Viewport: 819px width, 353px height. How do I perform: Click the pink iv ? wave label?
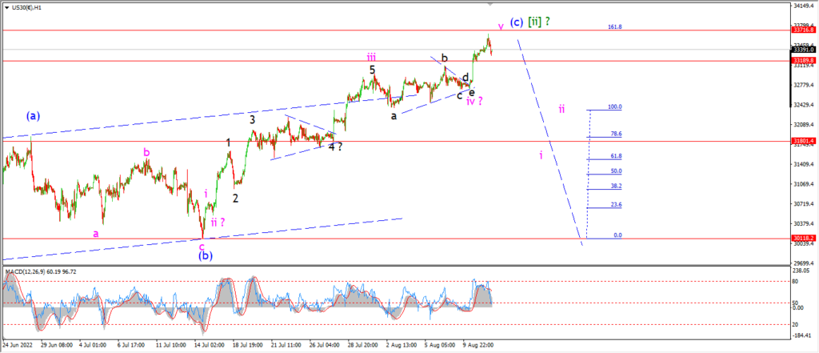point(474,102)
